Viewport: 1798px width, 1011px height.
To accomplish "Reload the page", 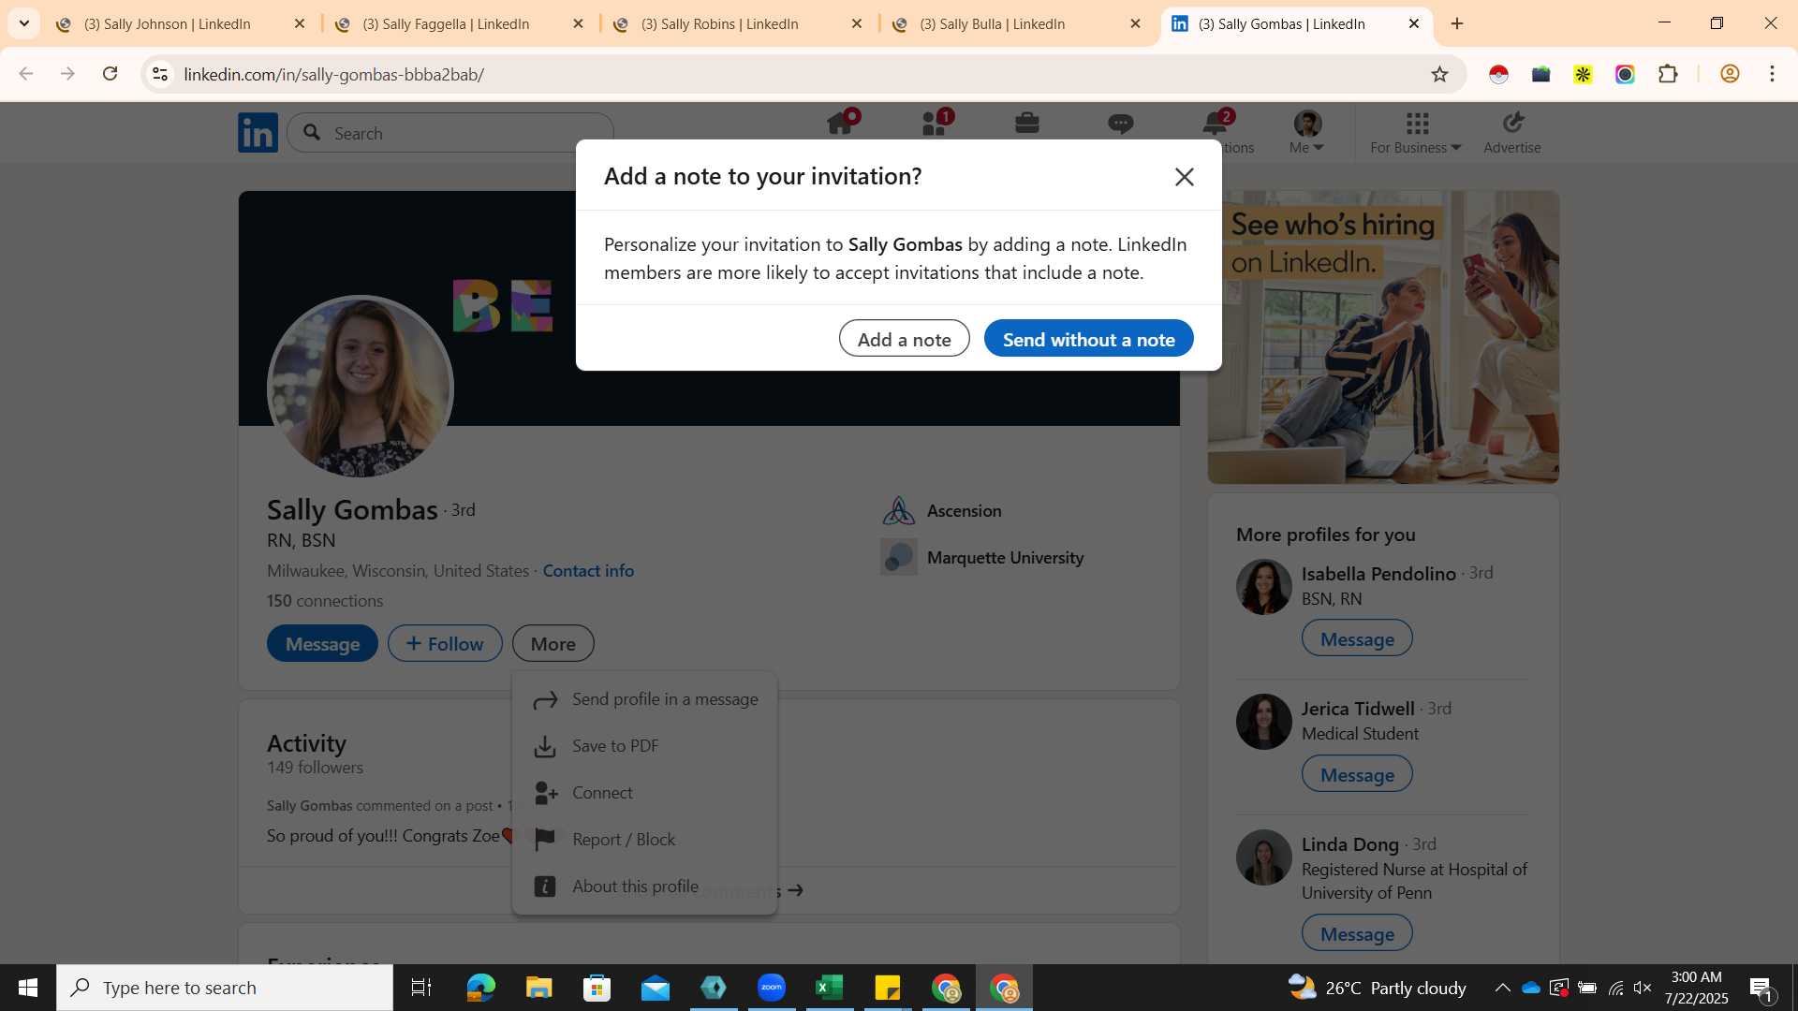I will pyautogui.click(x=110, y=74).
